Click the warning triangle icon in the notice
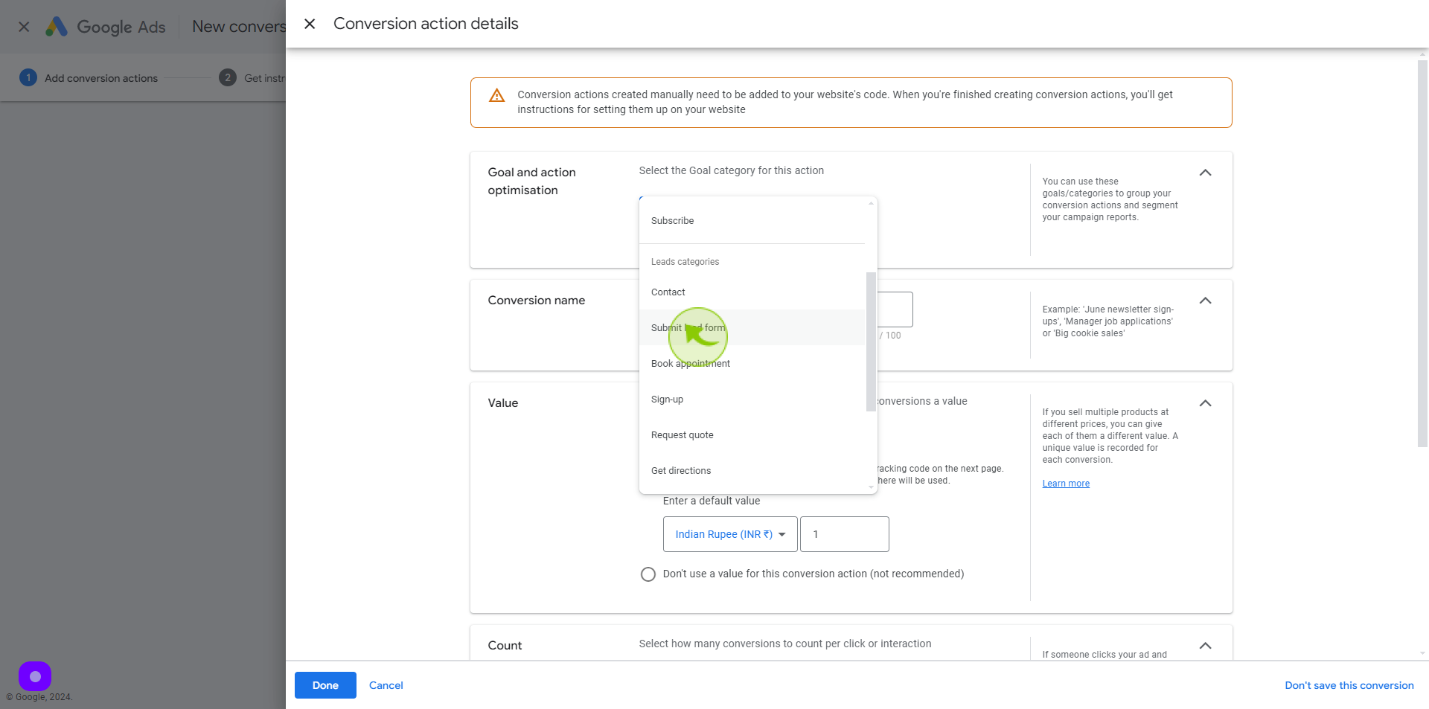The width and height of the screenshot is (1429, 709). pyautogui.click(x=496, y=95)
